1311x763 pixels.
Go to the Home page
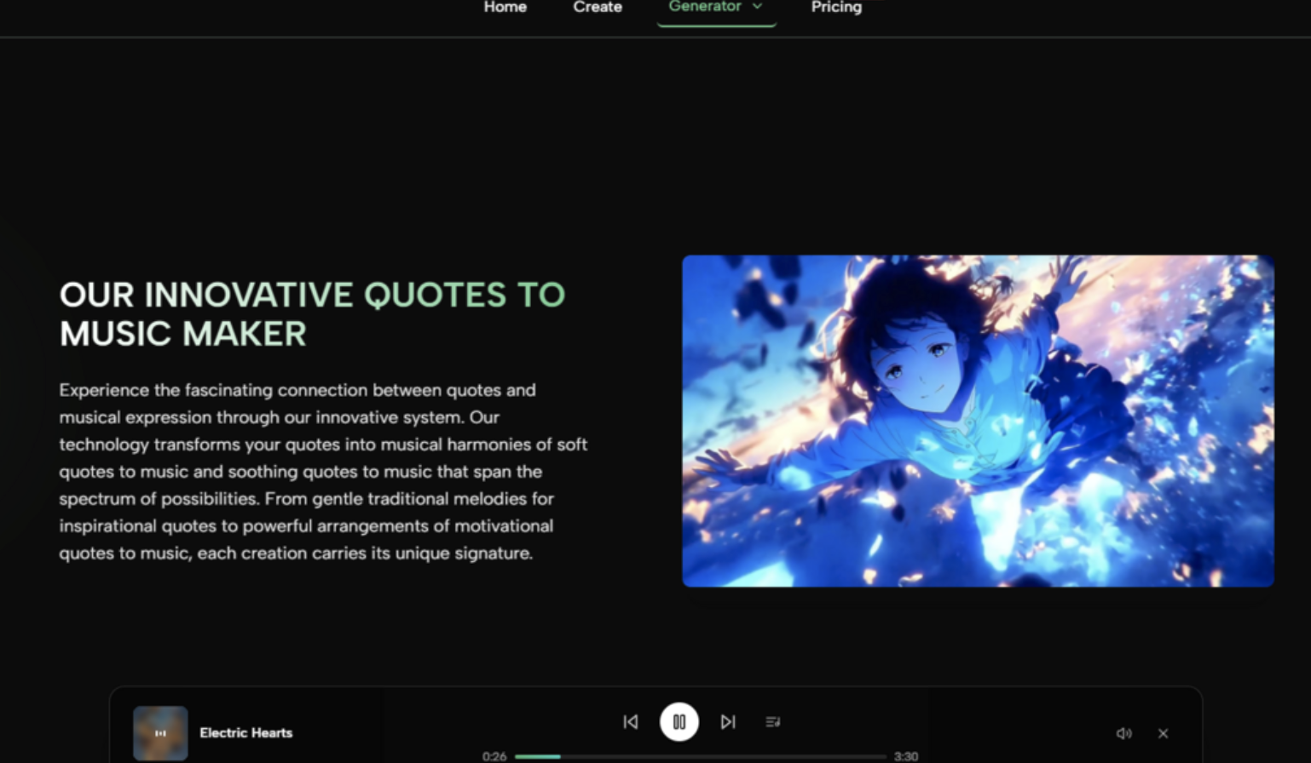pos(505,8)
